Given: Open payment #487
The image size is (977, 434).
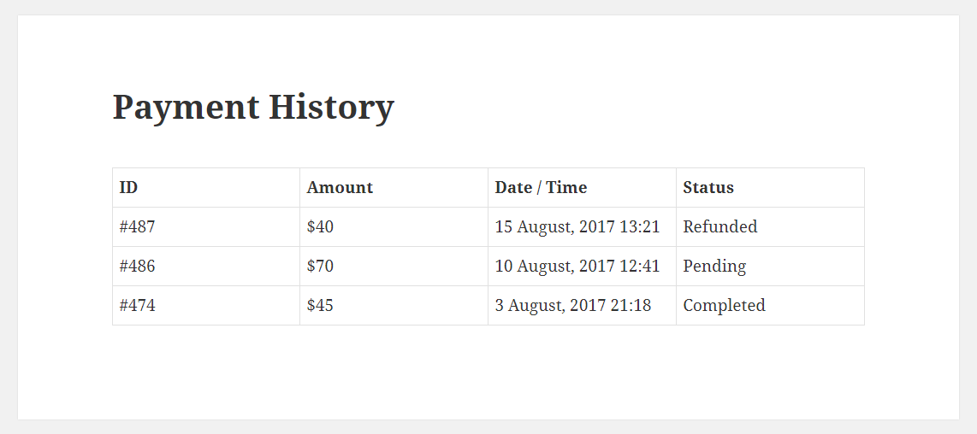Looking at the screenshot, I should pyautogui.click(x=137, y=226).
